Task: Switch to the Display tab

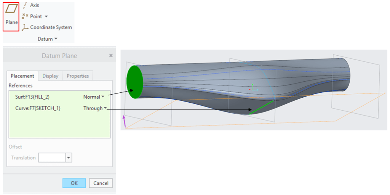Action: [x=50, y=76]
